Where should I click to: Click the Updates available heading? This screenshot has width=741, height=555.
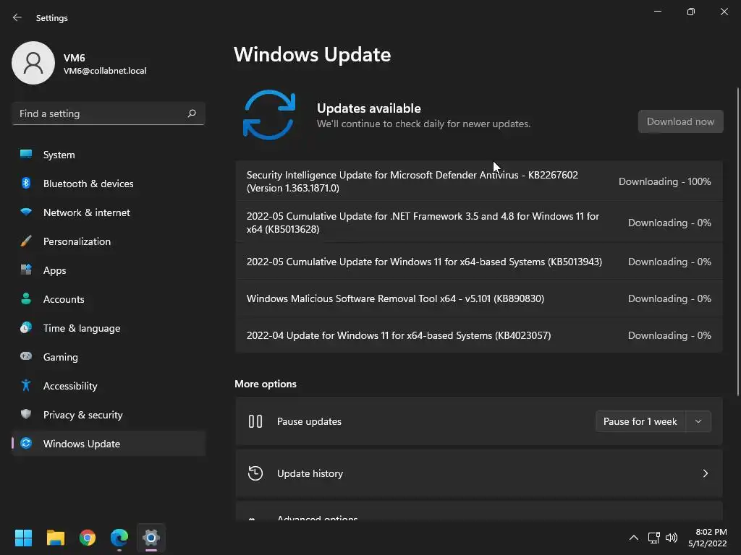pos(368,108)
